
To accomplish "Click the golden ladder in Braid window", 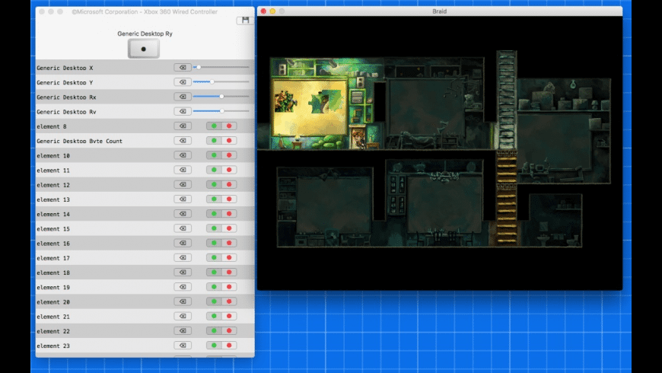I will (x=506, y=197).
